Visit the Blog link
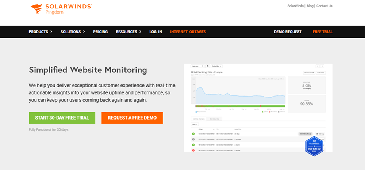 click(310, 6)
